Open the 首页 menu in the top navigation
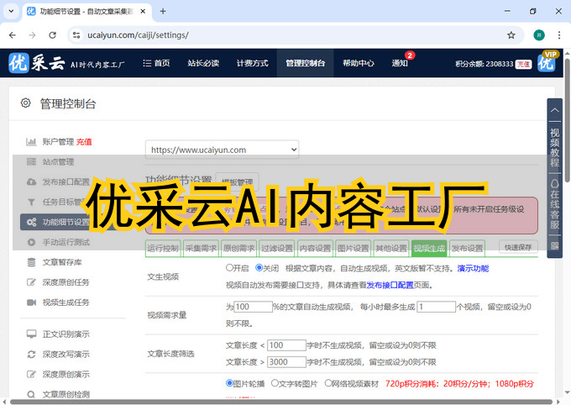Viewport: 571px width, 405px height. point(156,63)
